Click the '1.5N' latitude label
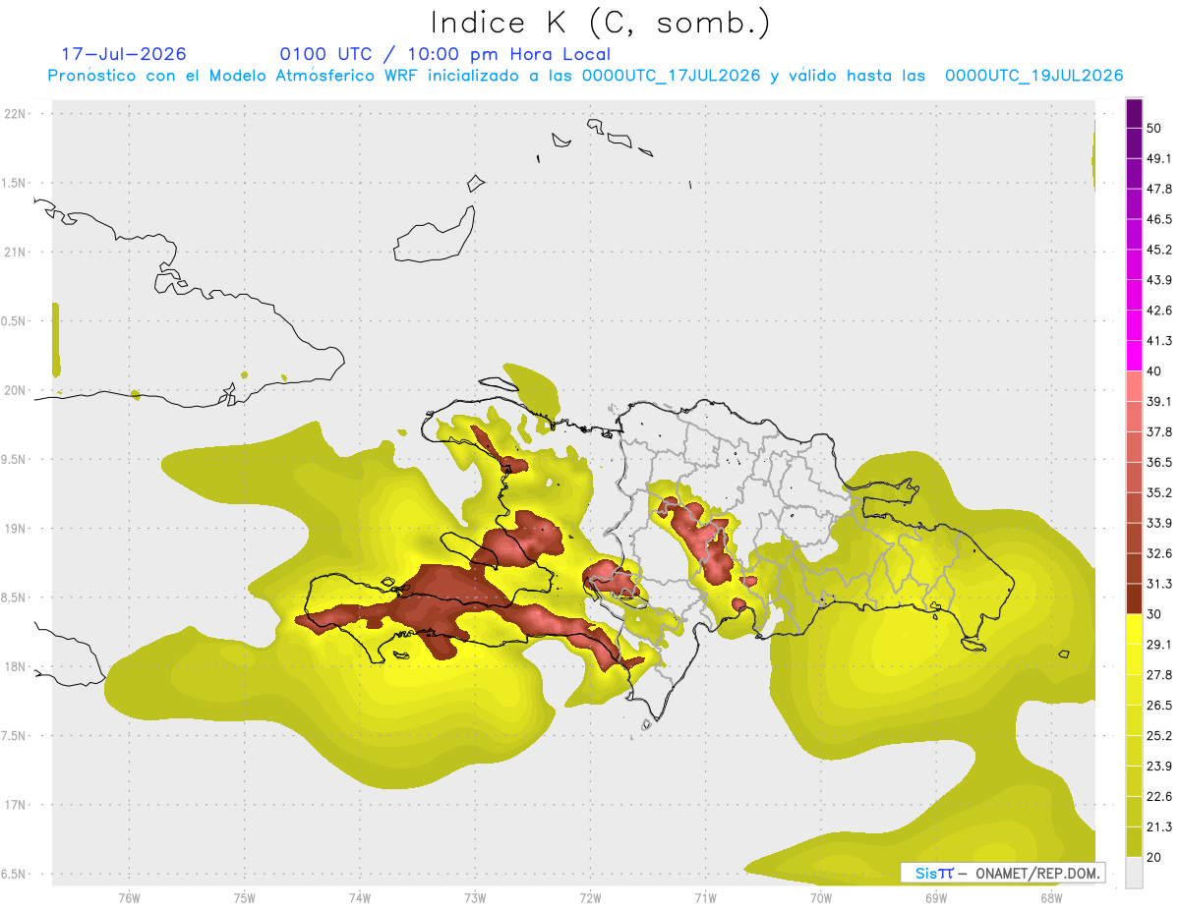The height and width of the screenshot is (911, 1180). coord(15,183)
